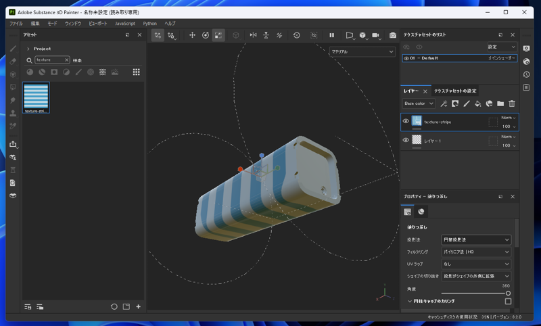Select the Smudge tool

click(13, 100)
